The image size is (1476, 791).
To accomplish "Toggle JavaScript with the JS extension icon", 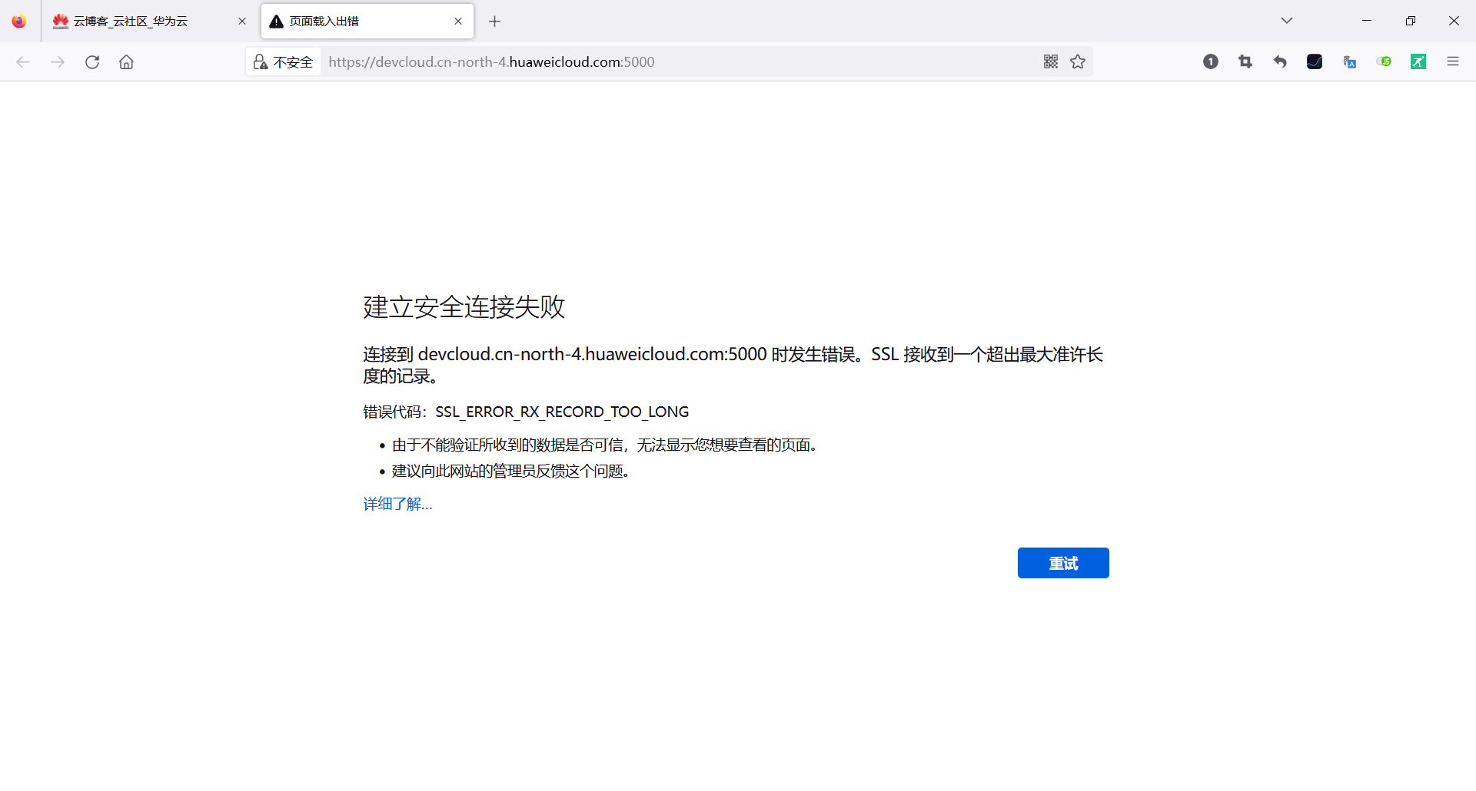I will click(x=1384, y=61).
